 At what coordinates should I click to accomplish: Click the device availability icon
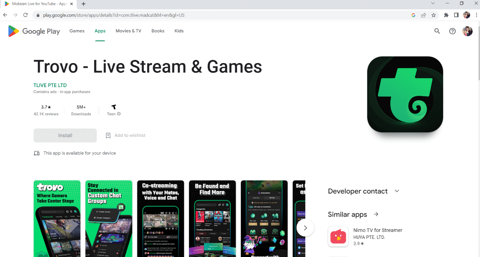click(x=37, y=153)
